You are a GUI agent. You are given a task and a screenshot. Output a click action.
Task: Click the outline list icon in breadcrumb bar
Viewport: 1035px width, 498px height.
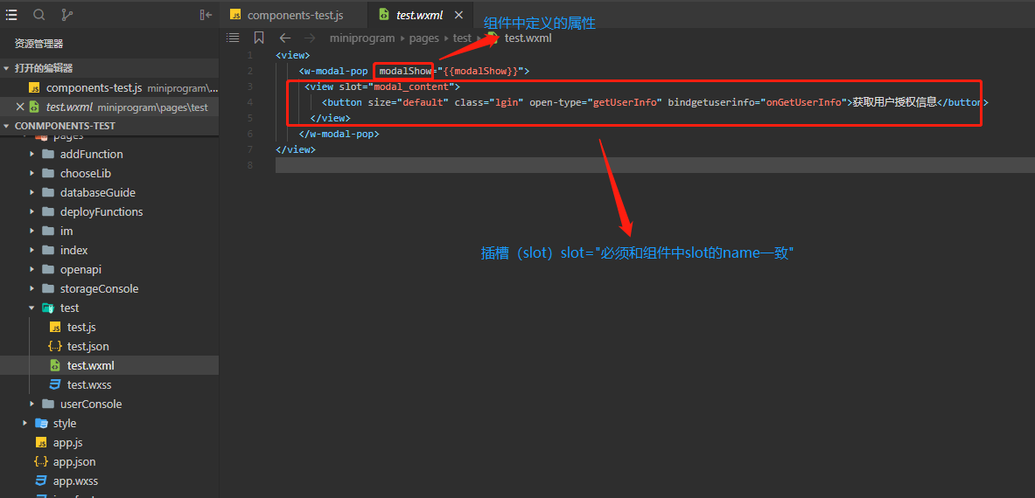tap(233, 38)
